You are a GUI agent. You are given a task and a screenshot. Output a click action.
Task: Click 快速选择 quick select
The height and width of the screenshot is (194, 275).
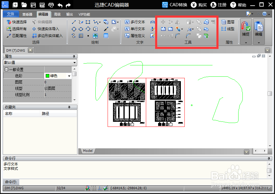[17, 22]
